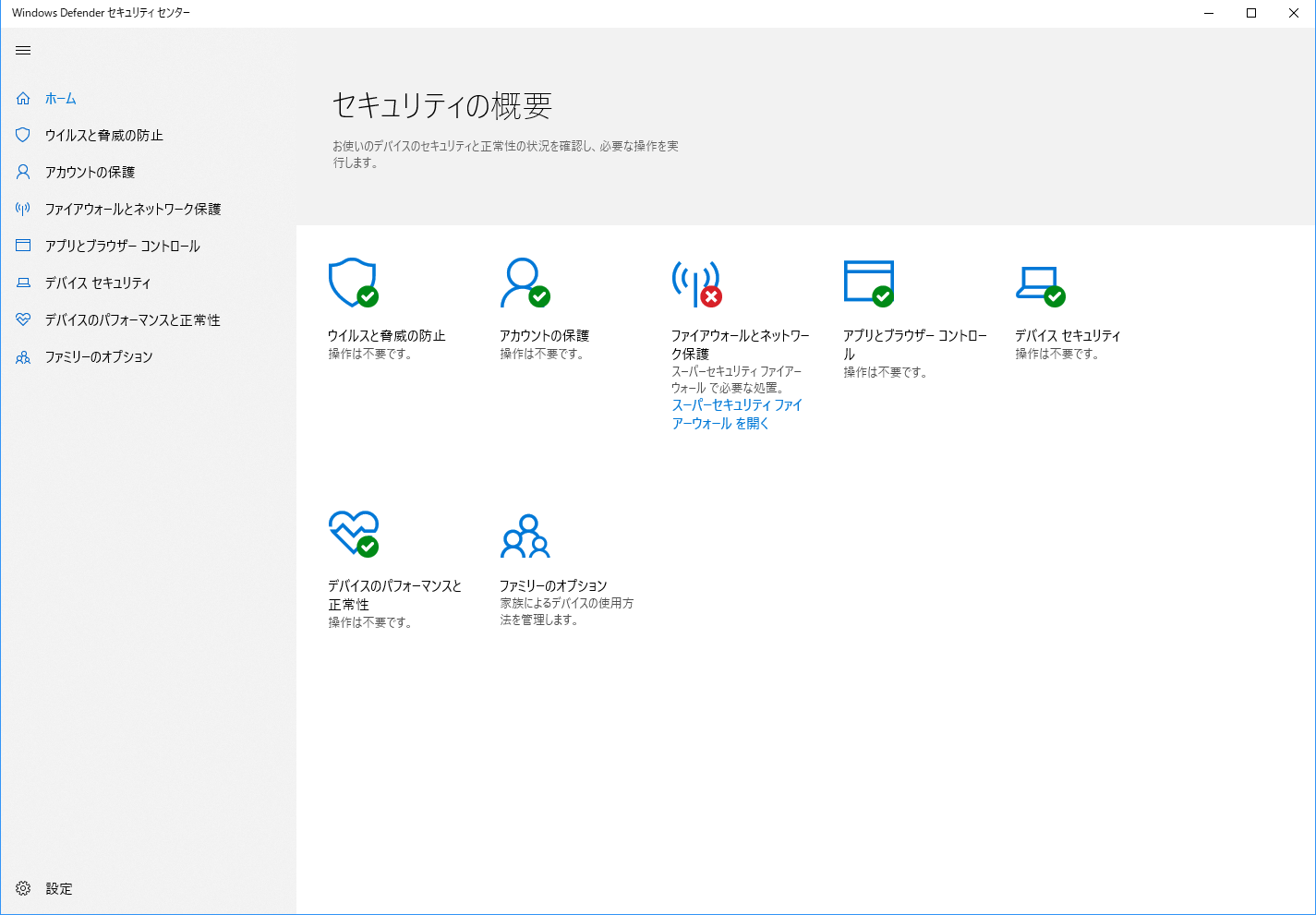
Task: Click the shield icon in sidebar
Action: (23, 135)
